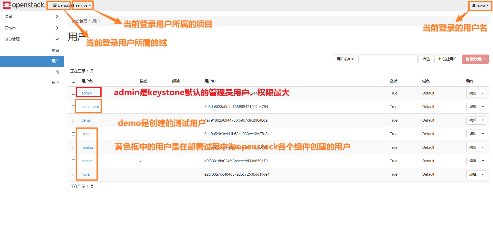
Task: Click the 筛选 filter button
Action: click(x=426, y=59)
